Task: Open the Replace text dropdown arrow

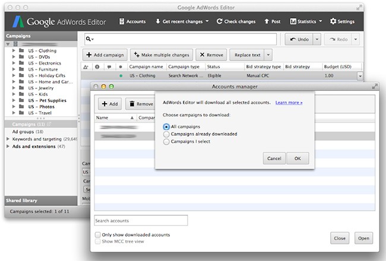Action: [x=268, y=55]
